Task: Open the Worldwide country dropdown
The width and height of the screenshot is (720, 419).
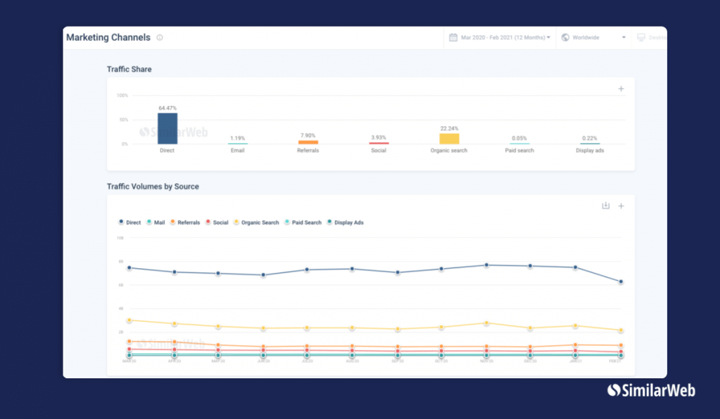Action: tap(594, 37)
